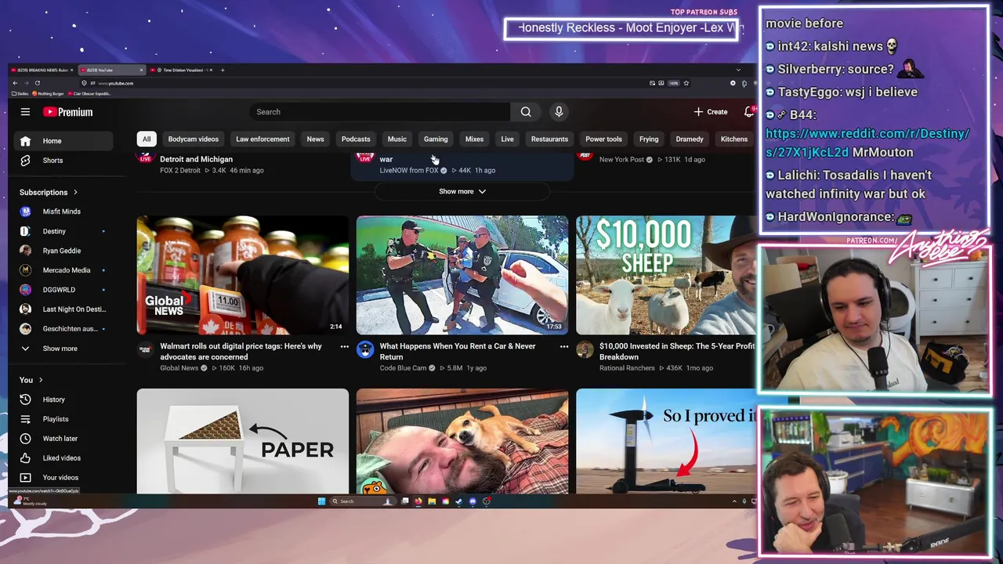Open the browser tab list dropdown
The height and width of the screenshot is (564, 1003).
tap(738, 70)
